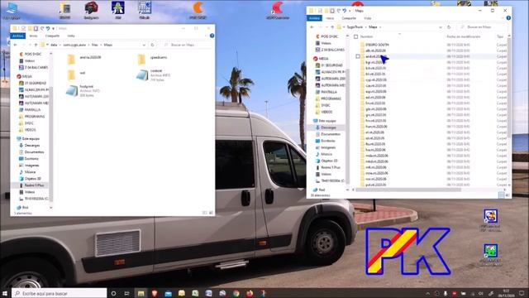This screenshot has height=298, width=529.
Task: Focus the 'Buscar en Maps' field in left window
Action: (188, 45)
